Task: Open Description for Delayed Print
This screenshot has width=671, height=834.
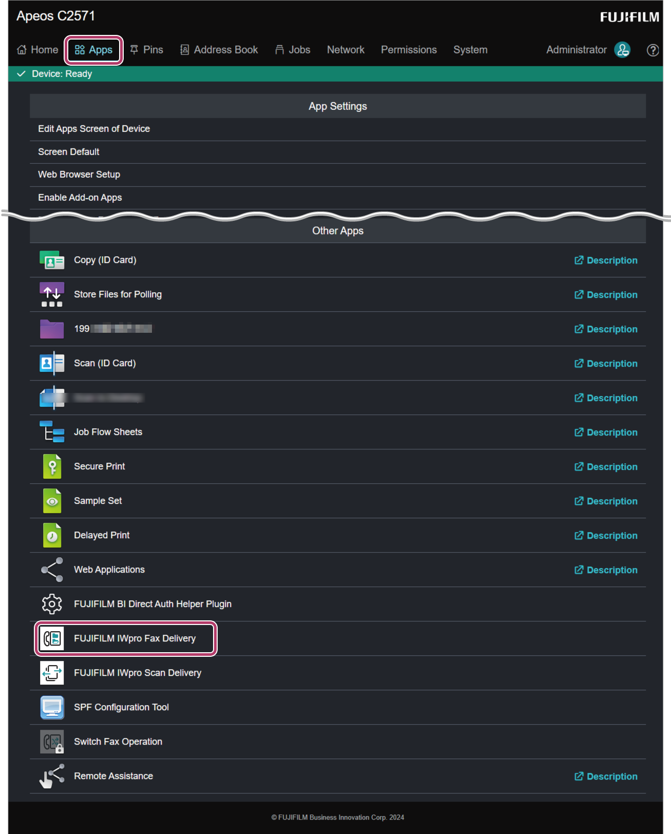Action: 606,536
